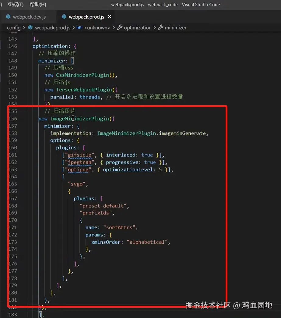Viewport: 281px width, 318px height.
Task: Click the comment '压缩的操作'
Action: pos(61,53)
